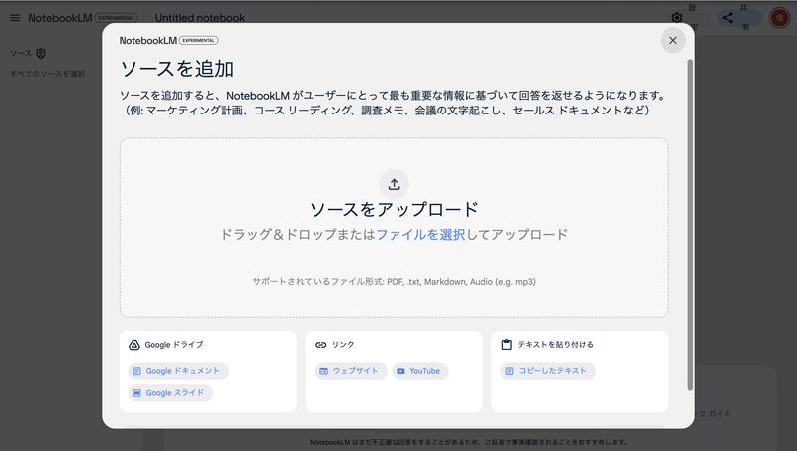Close the add source dialog
797x451 pixels.
click(673, 40)
